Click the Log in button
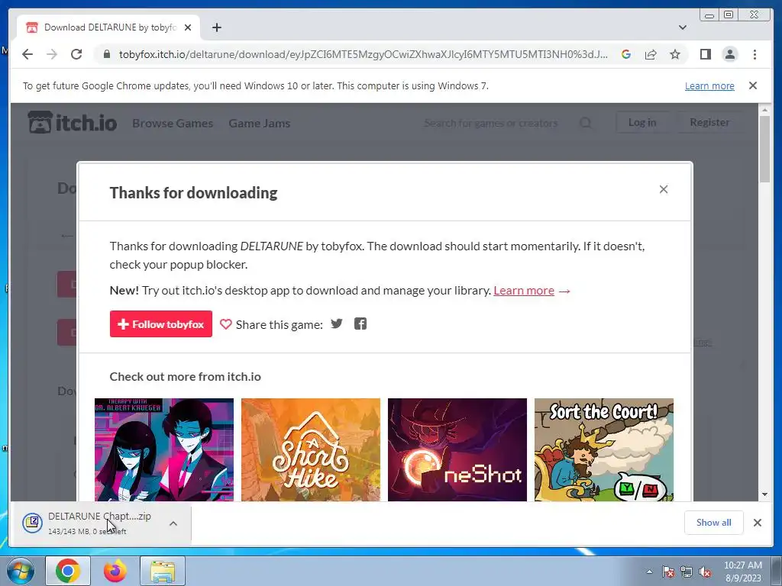The width and height of the screenshot is (782, 586). (x=641, y=123)
